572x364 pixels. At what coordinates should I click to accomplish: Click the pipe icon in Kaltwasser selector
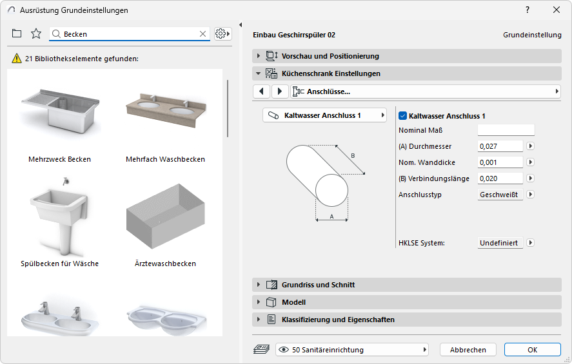[273, 115]
